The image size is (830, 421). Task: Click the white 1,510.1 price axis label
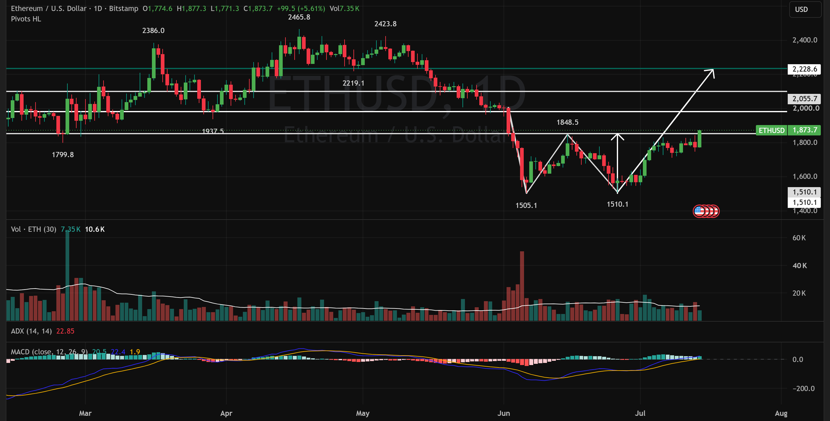click(x=805, y=202)
